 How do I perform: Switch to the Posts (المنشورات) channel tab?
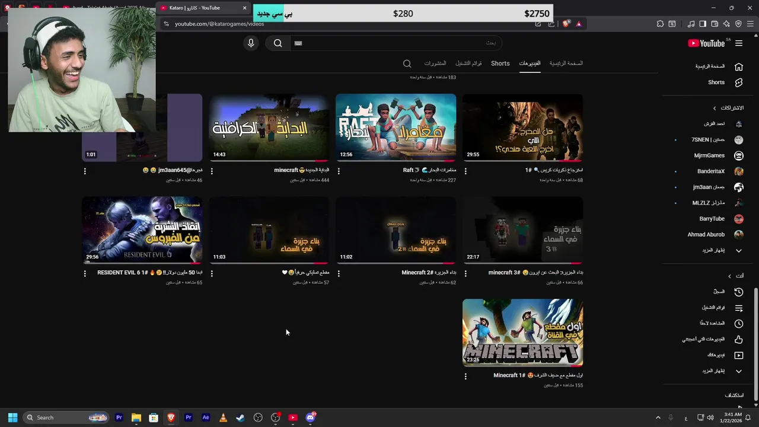pos(435,63)
